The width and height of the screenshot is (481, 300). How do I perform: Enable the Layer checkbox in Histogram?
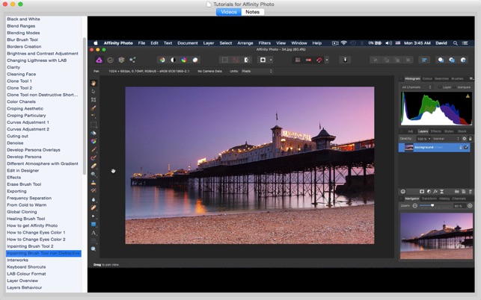(x=441, y=87)
